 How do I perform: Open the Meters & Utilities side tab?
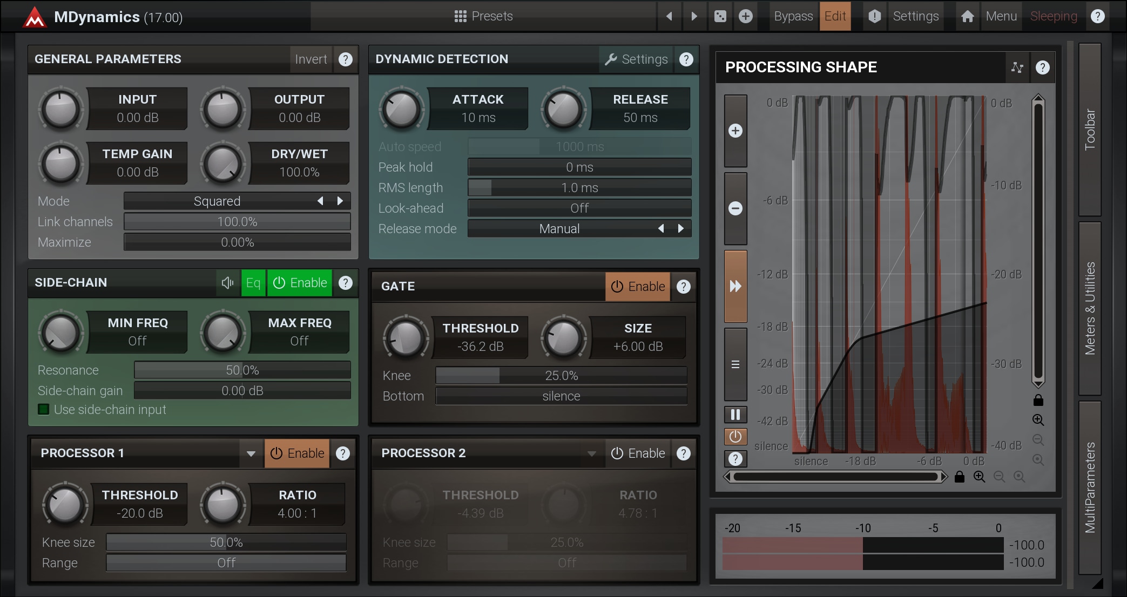click(x=1090, y=308)
